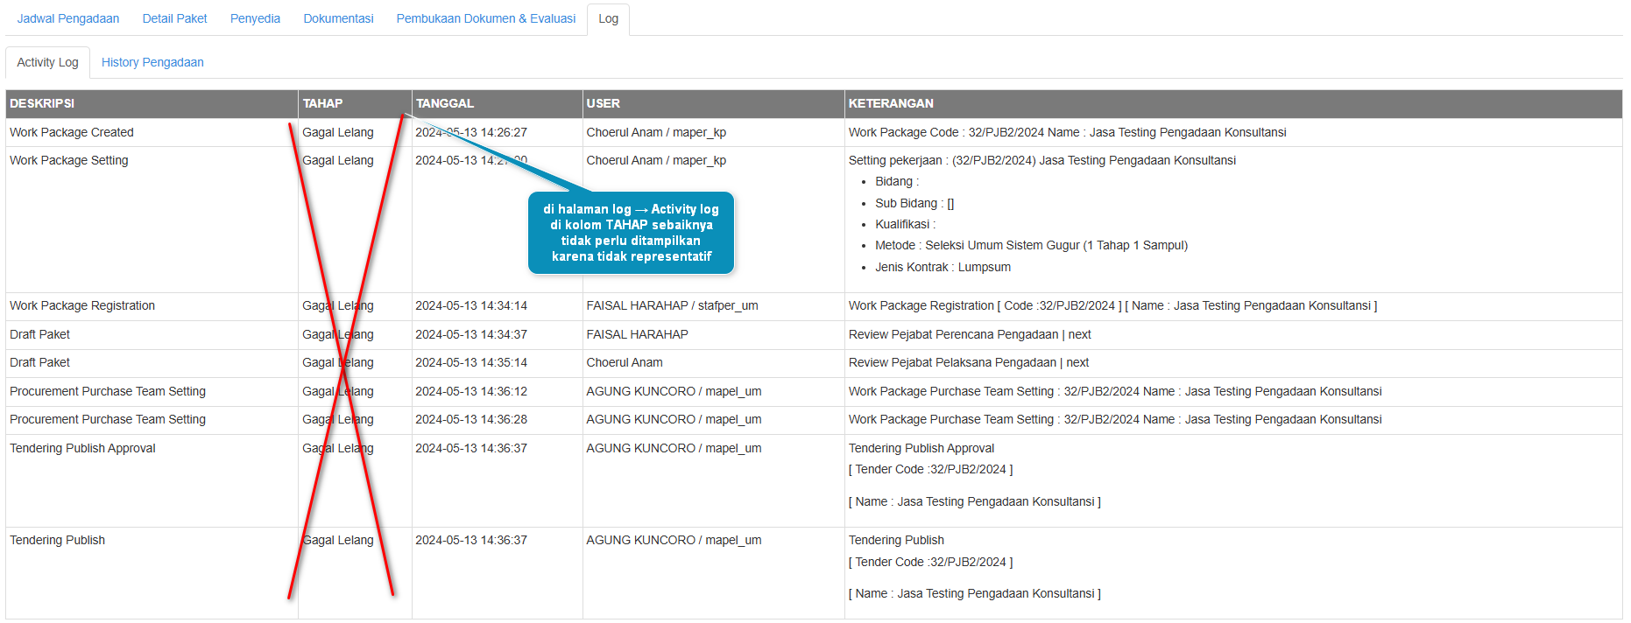Viewport: 1631px width, 623px height.
Task: Click the KETERANGAN column header
Action: point(891,103)
